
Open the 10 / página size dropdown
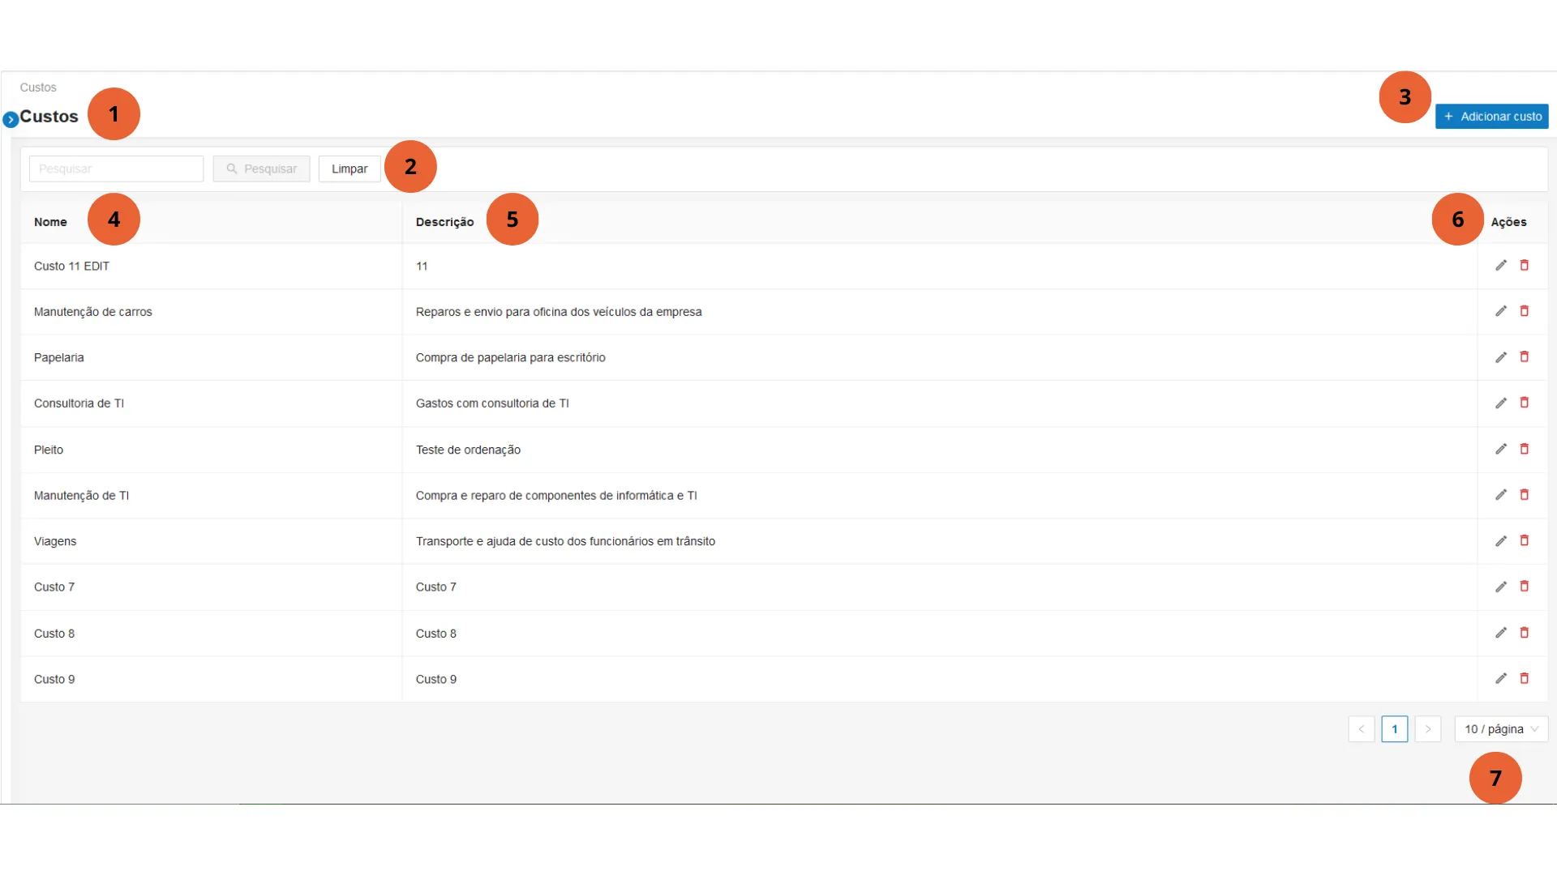coord(1501,729)
